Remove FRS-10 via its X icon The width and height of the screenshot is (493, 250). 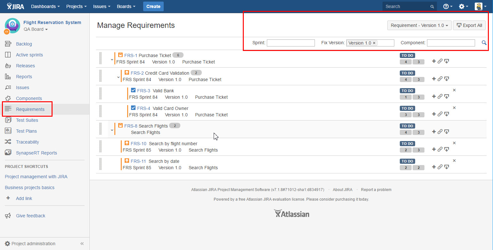coord(454,143)
